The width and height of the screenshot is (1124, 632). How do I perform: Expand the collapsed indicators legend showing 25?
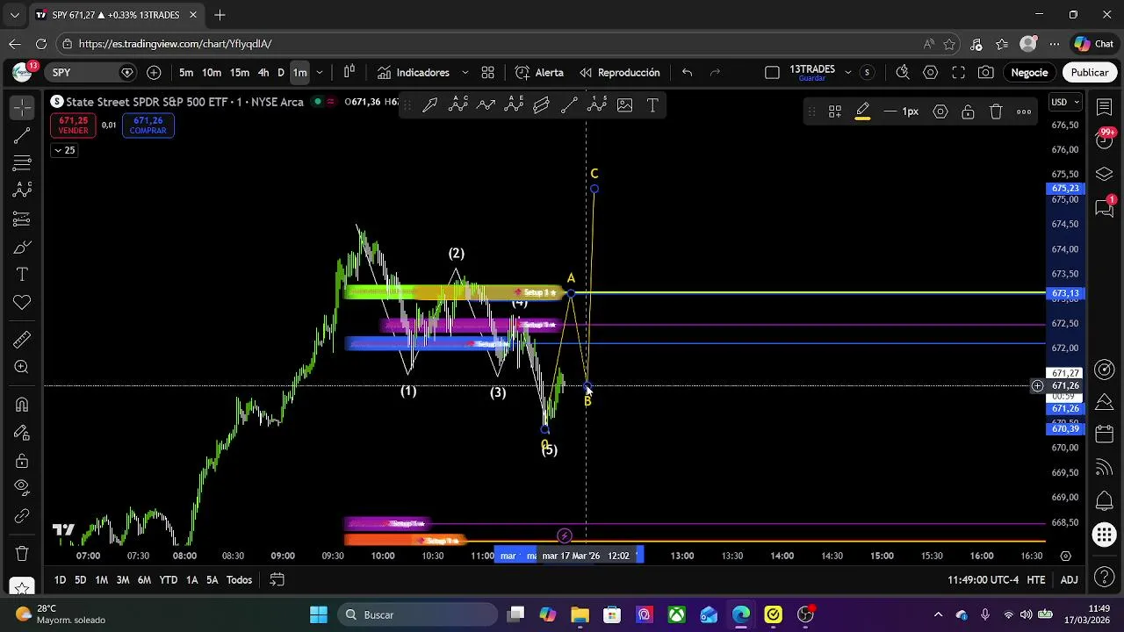pos(64,150)
